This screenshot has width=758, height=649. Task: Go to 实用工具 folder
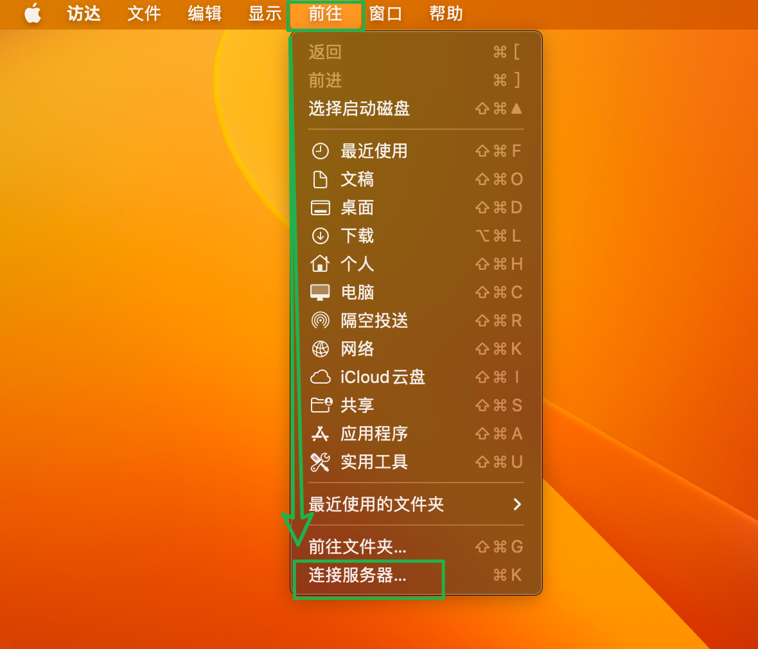[x=416, y=462]
